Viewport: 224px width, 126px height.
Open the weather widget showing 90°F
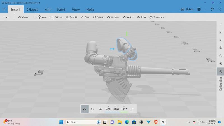[12, 122]
